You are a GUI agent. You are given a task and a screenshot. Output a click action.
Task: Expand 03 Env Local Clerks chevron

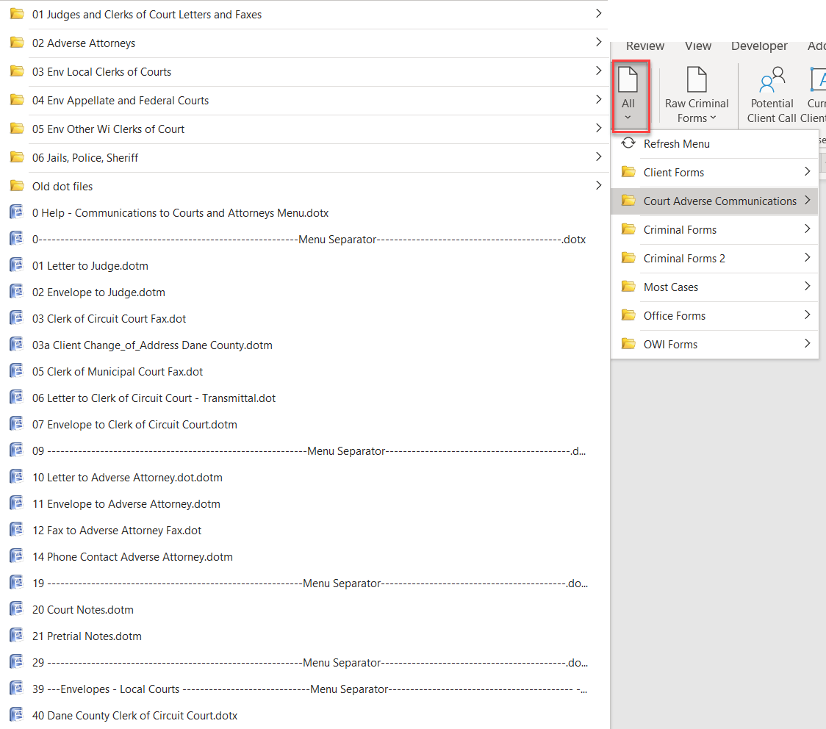(598, 71)
